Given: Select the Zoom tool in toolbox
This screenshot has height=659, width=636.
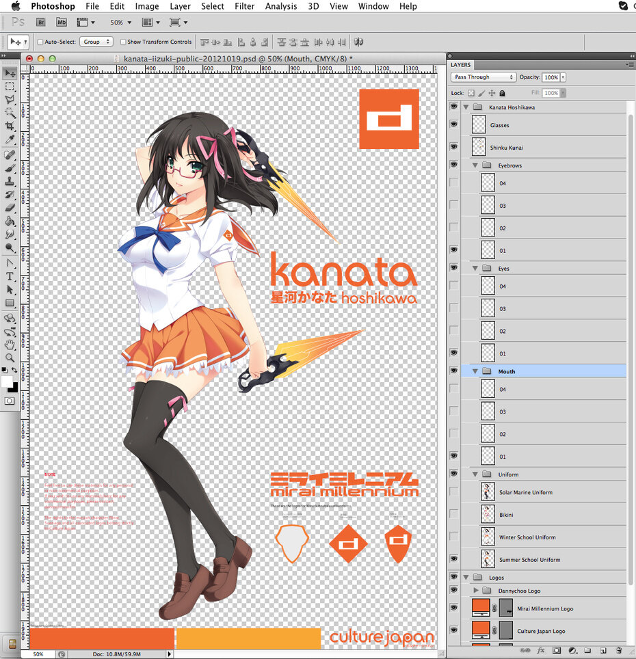Looking at the screenshot, I should click(x=10, y=358).
